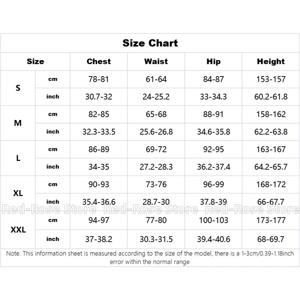Click the 78-81 chest cell

(99, 79)
